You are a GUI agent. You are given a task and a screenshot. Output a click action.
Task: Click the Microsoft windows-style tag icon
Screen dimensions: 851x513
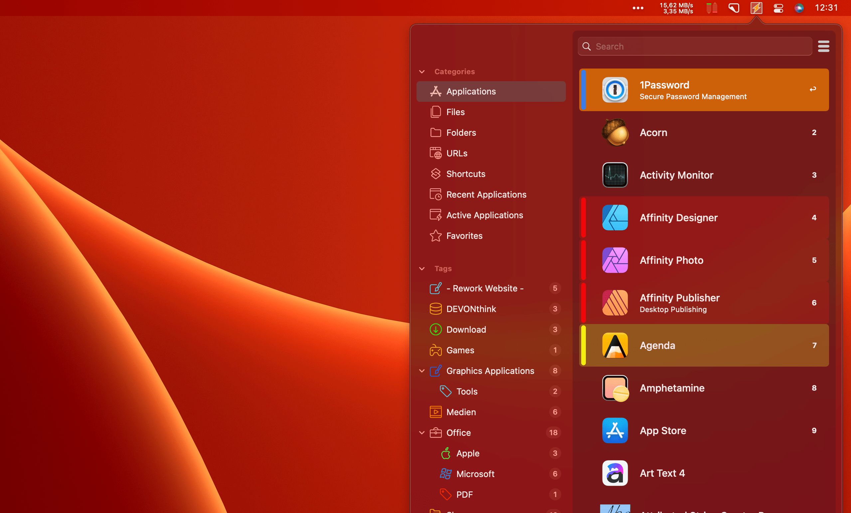pos(445,474)
